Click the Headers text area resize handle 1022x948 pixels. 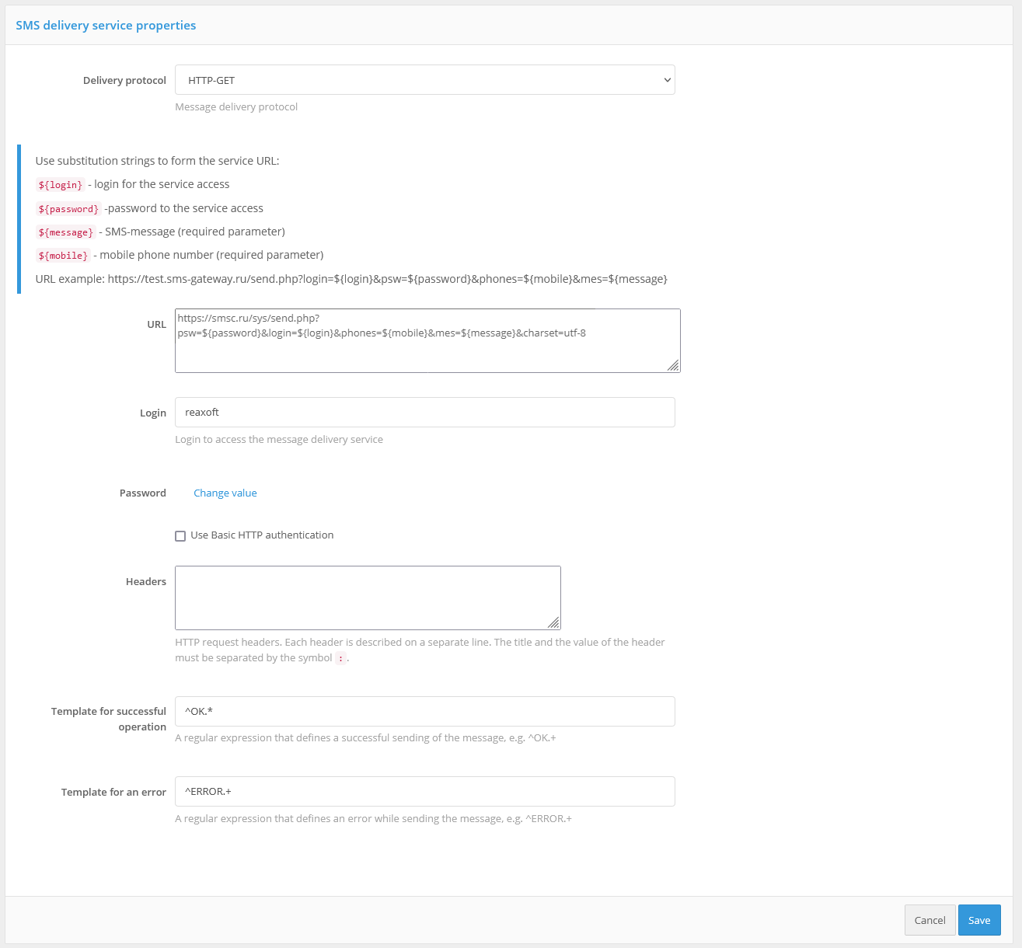553,622
